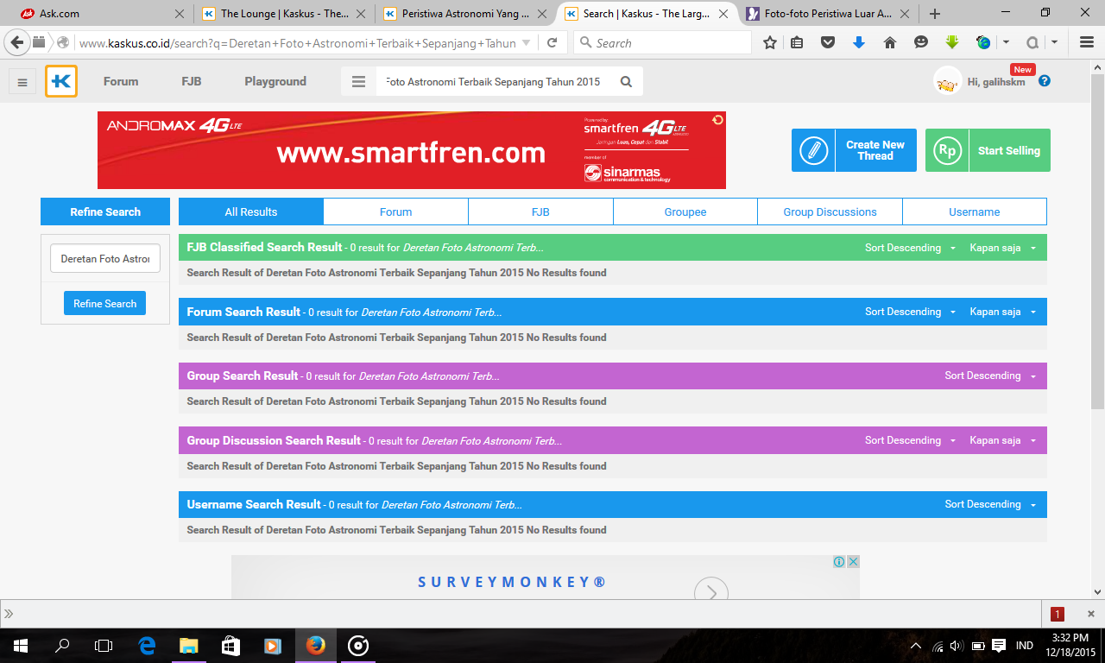The height and width of the screenshot is (663, 1105).
Task: Switch to the FJB results tab
Action: [540, 212]
